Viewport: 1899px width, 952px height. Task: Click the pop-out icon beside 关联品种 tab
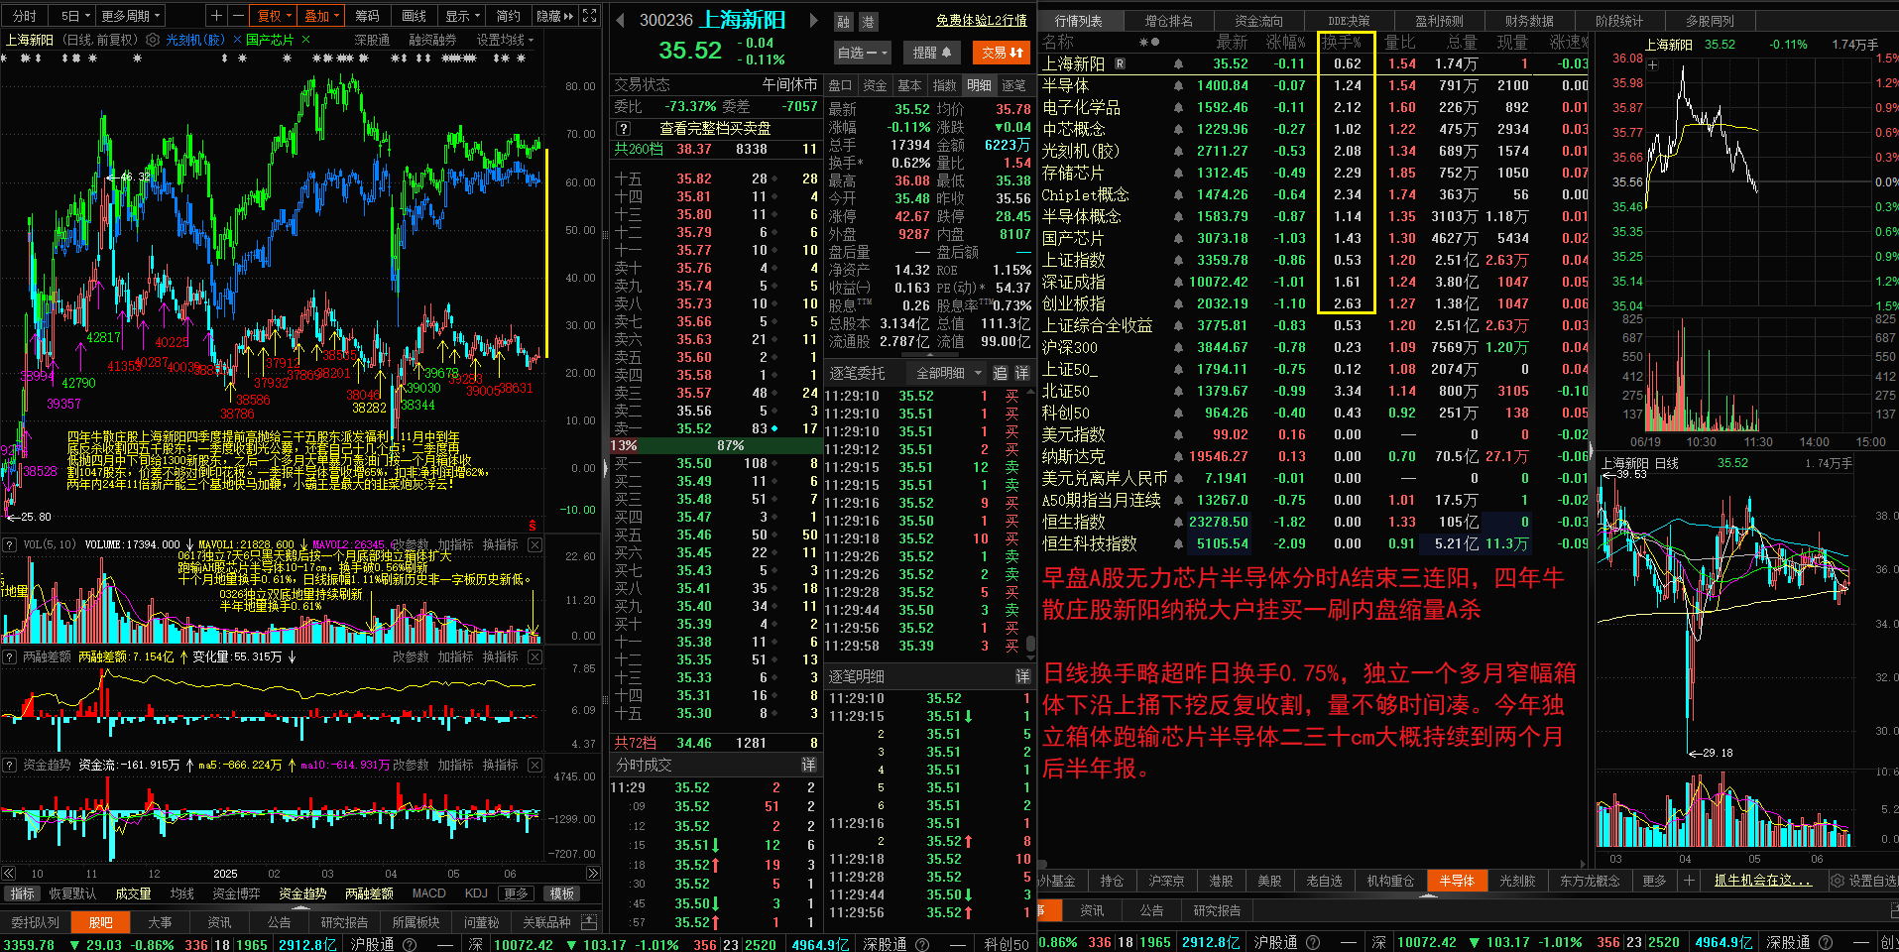click(589, 921)
